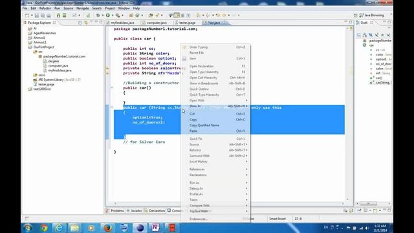Open the Problems tab

tap(115, 210)
